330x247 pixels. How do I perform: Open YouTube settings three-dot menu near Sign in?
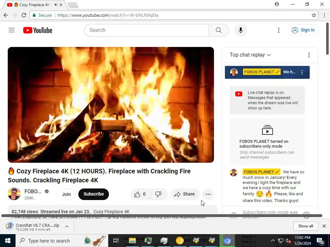pyautogui.click(x=279, y=30)
